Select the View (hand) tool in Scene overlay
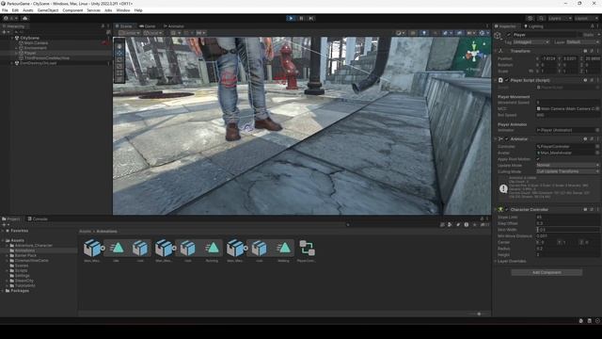The image size is (602, 339). tap(119, 46)
